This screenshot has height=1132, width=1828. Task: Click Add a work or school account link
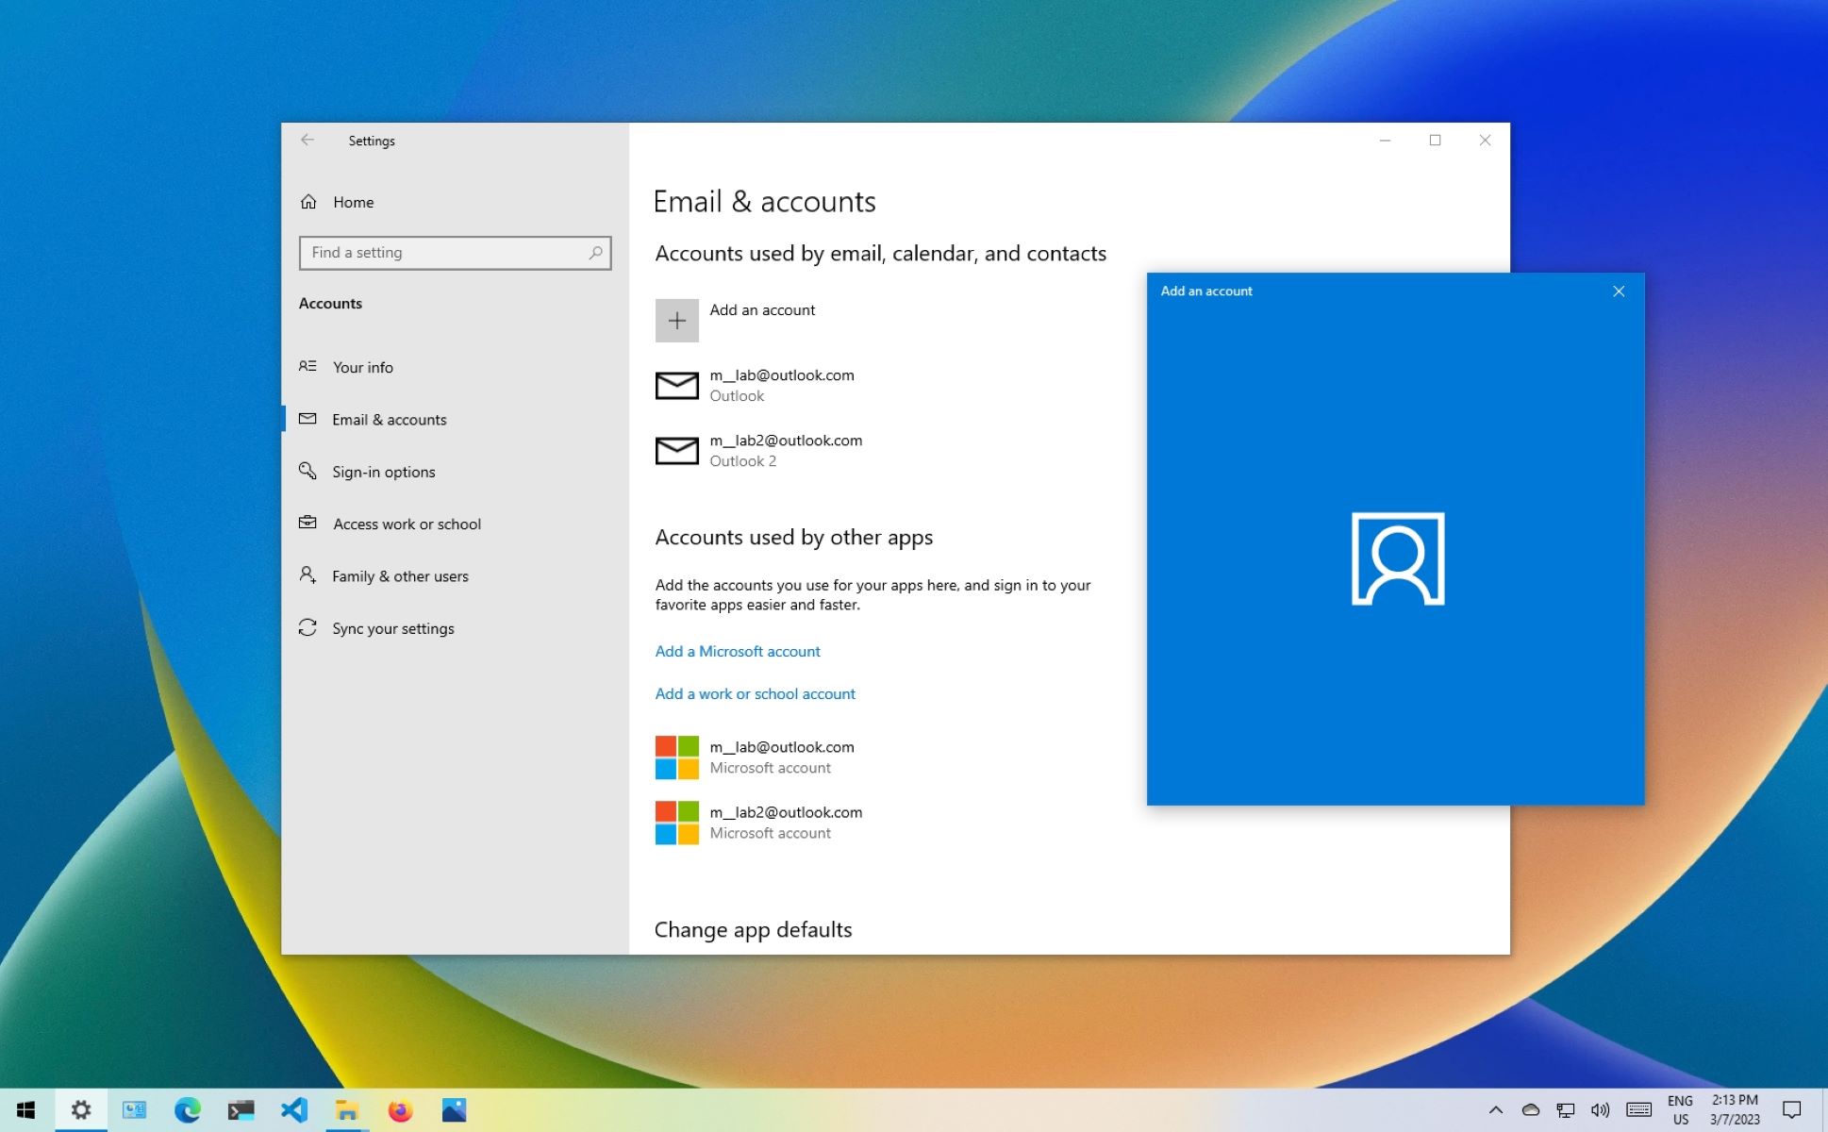pos(754,693)
